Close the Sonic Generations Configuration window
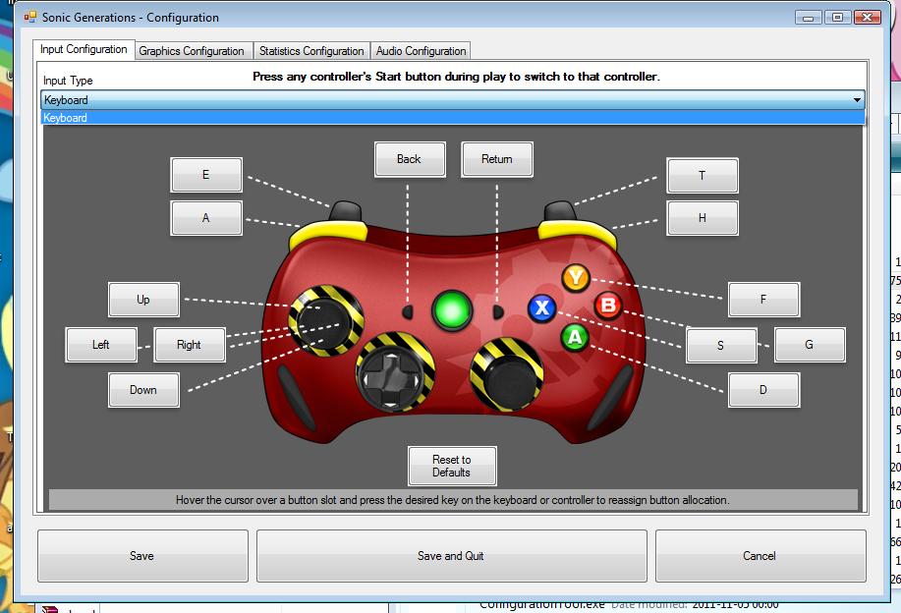 pos(868,18)
